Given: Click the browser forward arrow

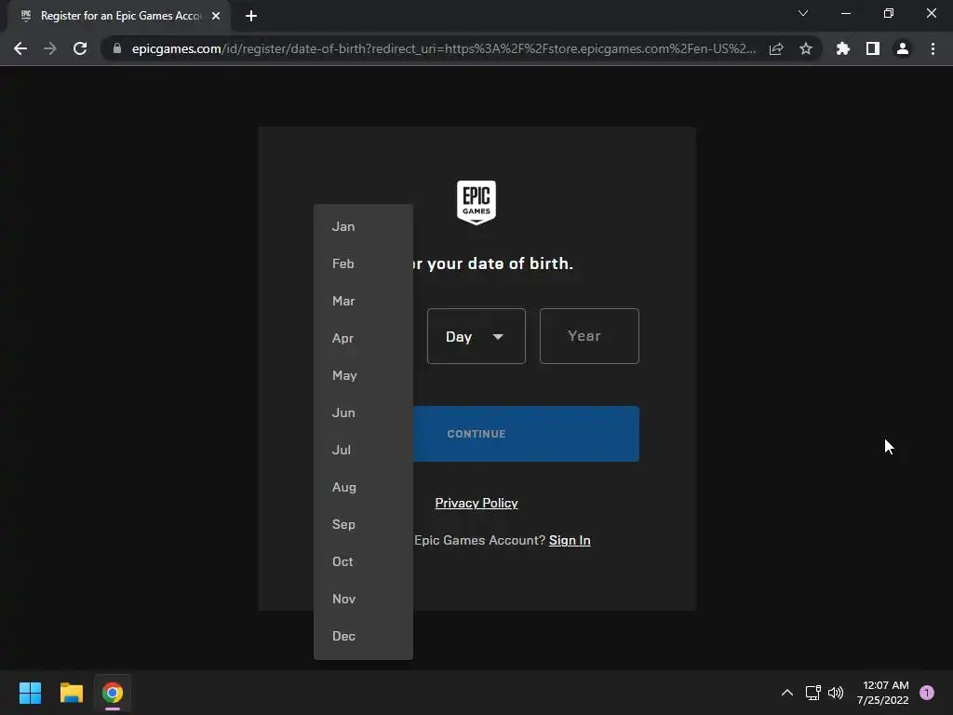Looking at the screenshot, I should tap(50, 48).
